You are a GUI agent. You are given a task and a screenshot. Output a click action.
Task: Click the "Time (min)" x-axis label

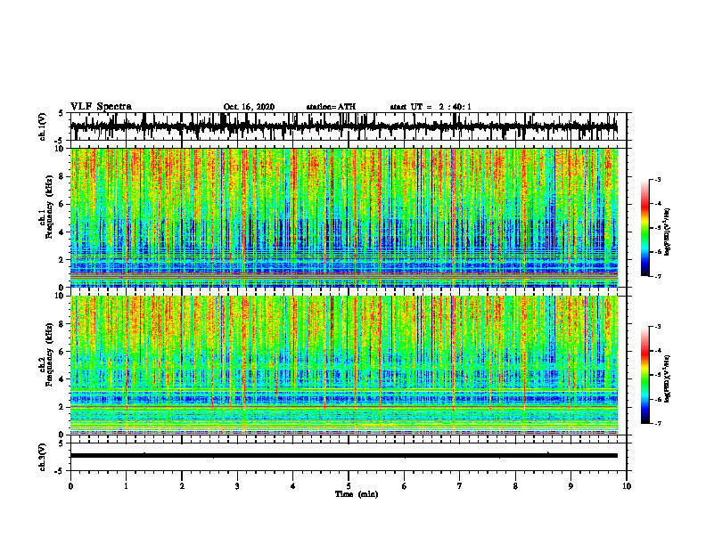pyautogui.click(x=357, y=494)
